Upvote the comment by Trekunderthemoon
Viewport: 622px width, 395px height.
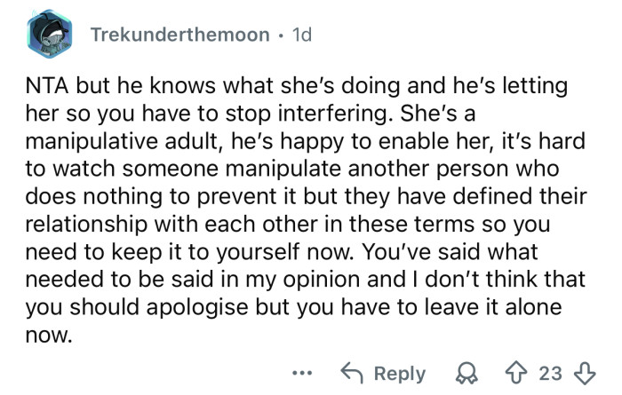click(x=535, y=374)
